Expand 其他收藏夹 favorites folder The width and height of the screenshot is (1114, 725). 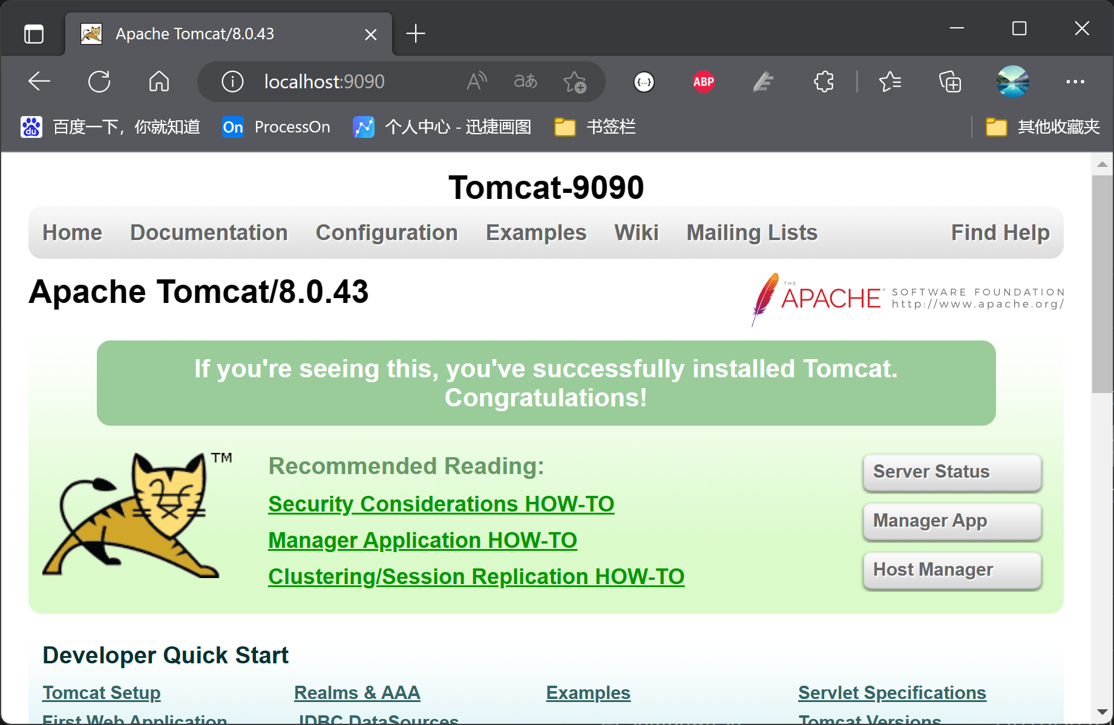coord(1043,127)
